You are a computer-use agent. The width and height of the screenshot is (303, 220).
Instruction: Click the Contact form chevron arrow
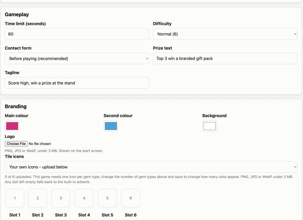pyautogui.click(x=147, y=58)
